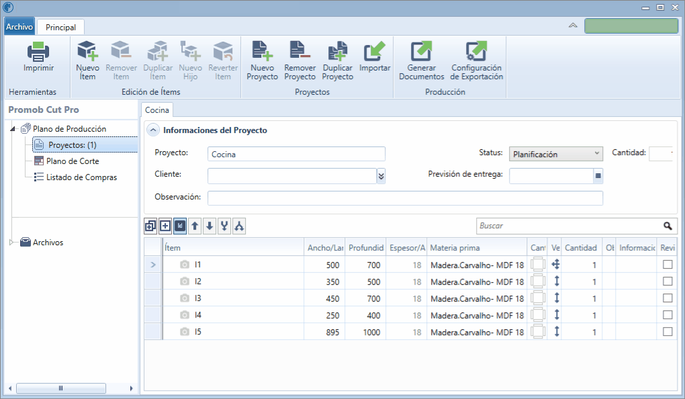Image resolution: width=685 pixels, height=399 pixels.
Task: Click the Ancho/Lar column header
Action: (x=325, y=247)
